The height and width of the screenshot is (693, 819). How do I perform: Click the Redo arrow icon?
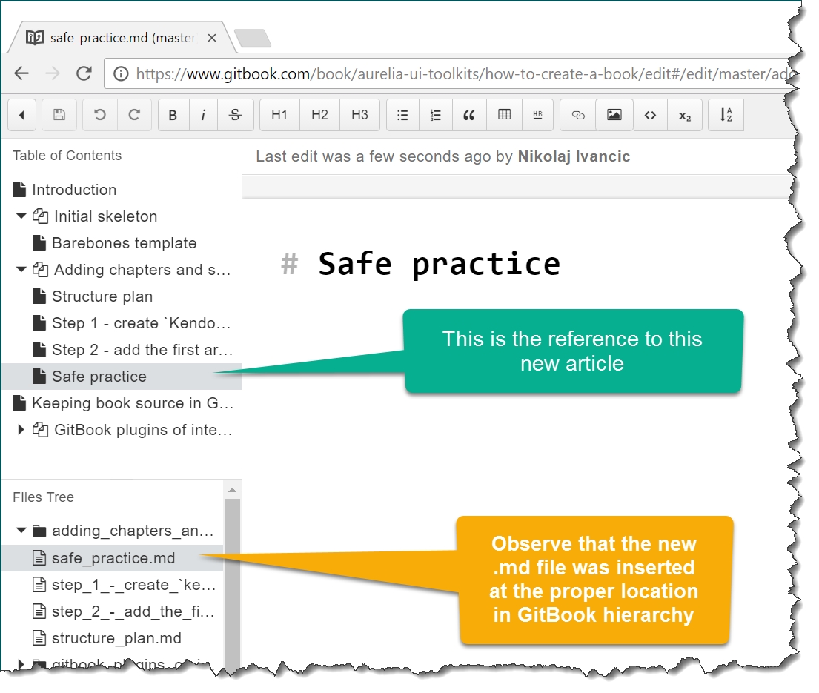click(x=134, y=115)
